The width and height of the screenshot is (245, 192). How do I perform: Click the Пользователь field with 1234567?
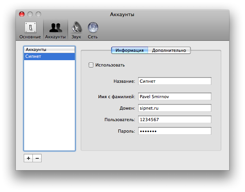click(175, 120)
